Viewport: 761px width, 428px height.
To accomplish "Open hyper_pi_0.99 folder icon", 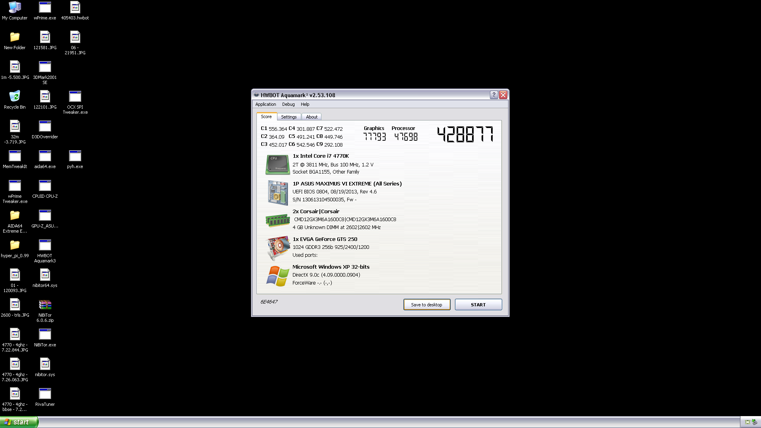I will point(15,248).
